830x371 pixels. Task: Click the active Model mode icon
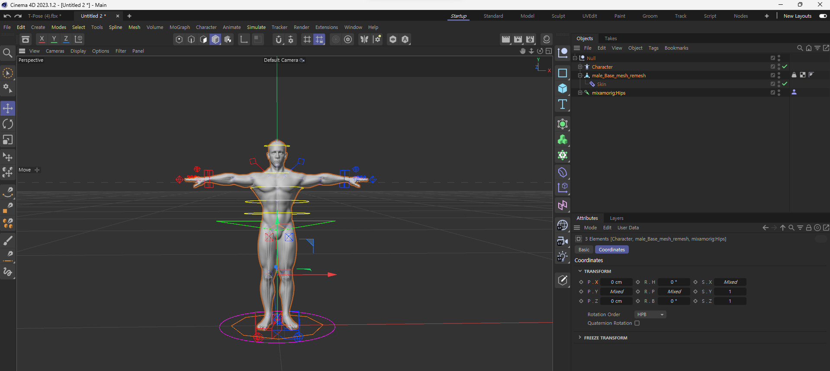click(x=216, y=39)
